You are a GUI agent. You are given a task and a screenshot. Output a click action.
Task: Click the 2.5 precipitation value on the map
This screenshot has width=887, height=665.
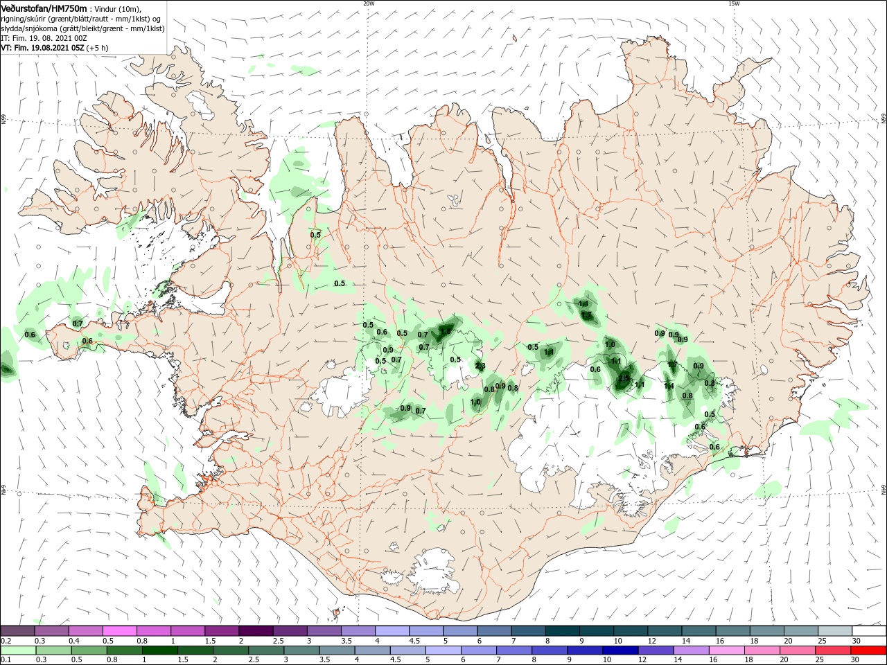tap(624, 378)
